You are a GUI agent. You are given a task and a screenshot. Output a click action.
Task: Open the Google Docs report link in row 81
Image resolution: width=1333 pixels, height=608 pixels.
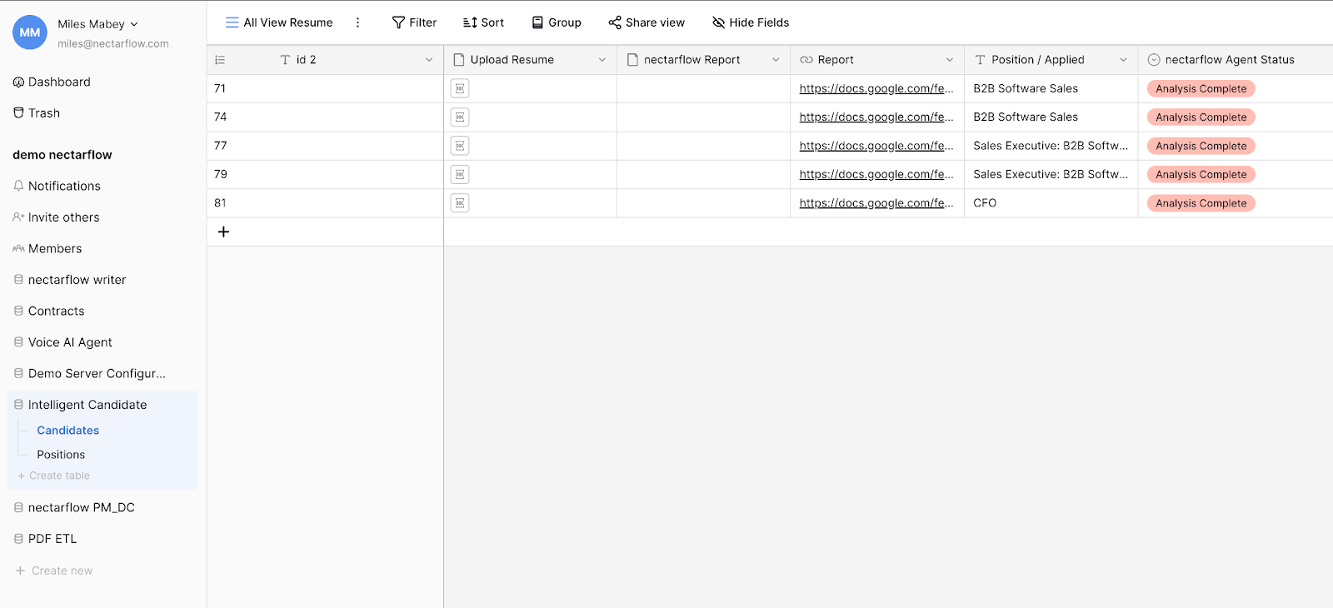(876, 203)
